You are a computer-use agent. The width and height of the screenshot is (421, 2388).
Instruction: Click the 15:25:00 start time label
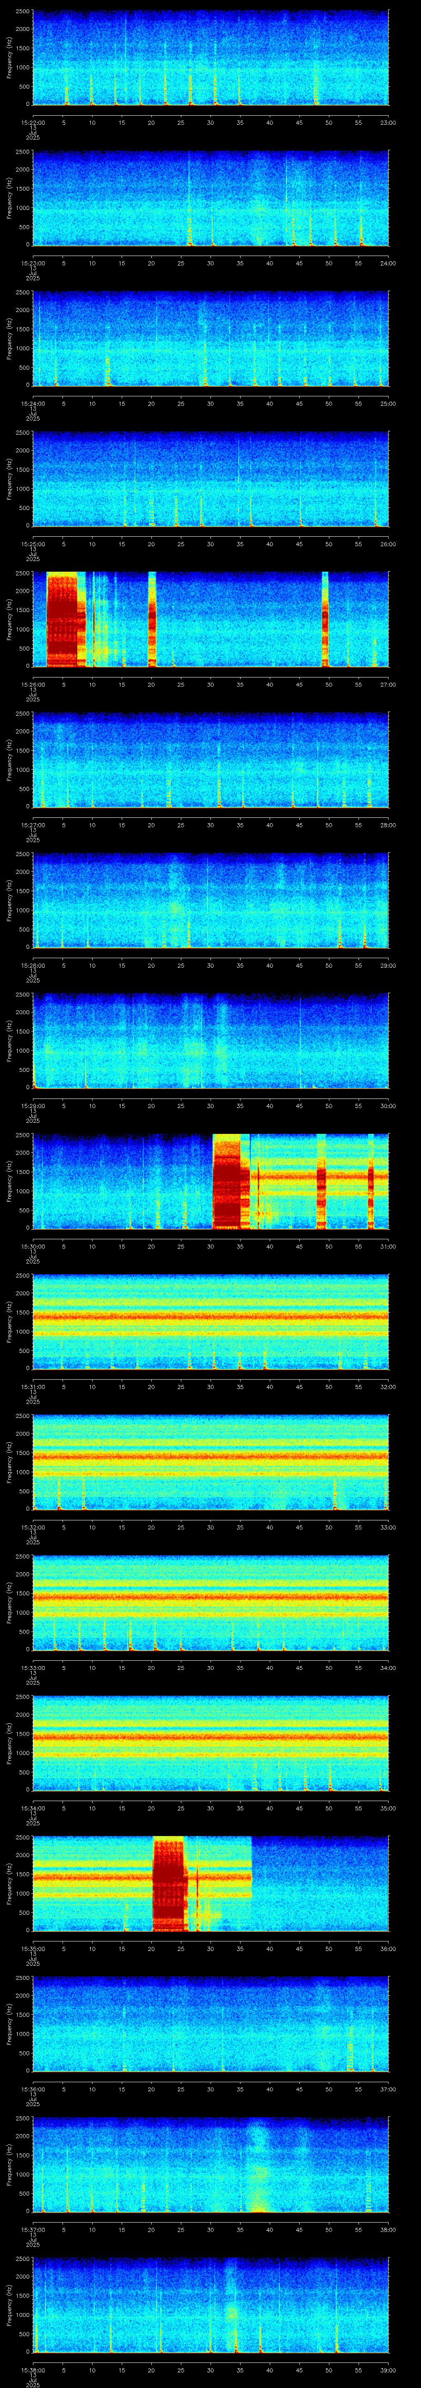[x=32, y=544]
